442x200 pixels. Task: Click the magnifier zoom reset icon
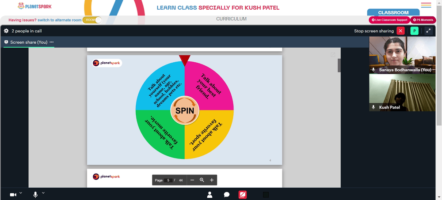[x=202, y=180]
